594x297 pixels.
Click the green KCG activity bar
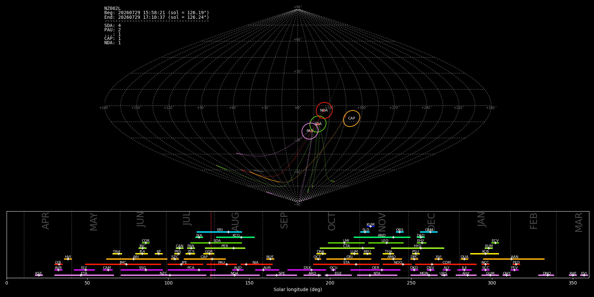pyautogui.click(x=235, y=237)
